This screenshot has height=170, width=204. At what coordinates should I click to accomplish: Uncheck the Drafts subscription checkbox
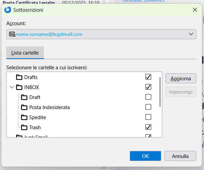[148, 77]
